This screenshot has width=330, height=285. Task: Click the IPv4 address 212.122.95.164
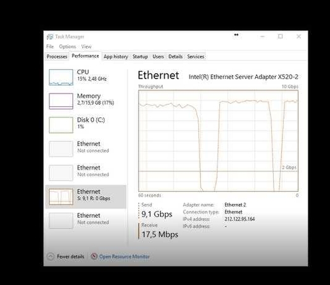[239, 219]
